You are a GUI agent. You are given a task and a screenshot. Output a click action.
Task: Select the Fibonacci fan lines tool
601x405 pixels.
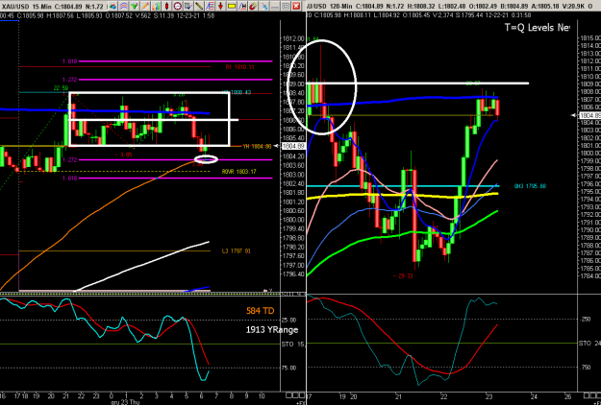tap(210, 6)
